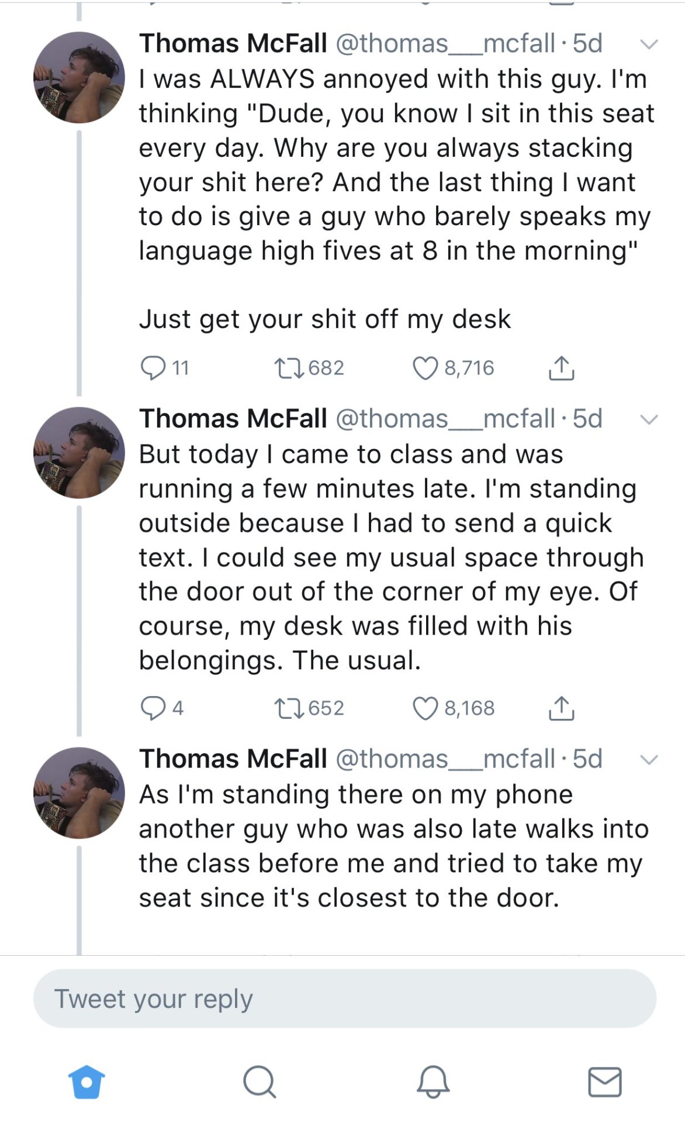Viewport: 685px width, 1123px height.
Task: Open options chevron on "But today I came" tweet
Action: click(x=649, y=419)
